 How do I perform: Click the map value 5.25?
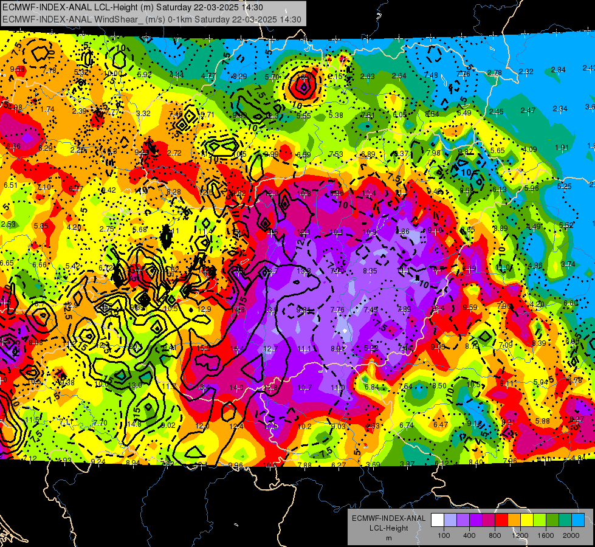564,187
